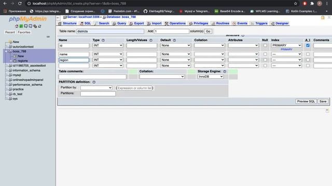Open the Privileges tab
Screen dimensions: 332x186
(199, 23)
